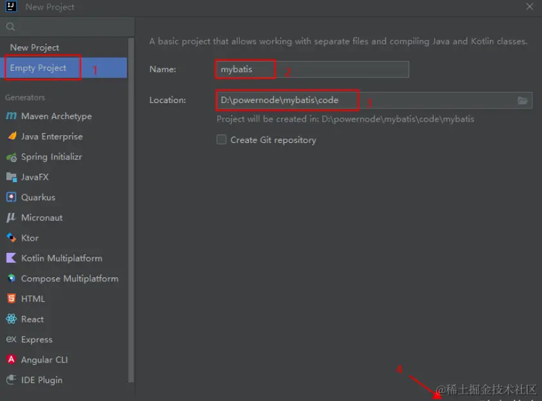Open the IDE Plugin label
This screenshot has width=542, height=401.
[41, 380]
